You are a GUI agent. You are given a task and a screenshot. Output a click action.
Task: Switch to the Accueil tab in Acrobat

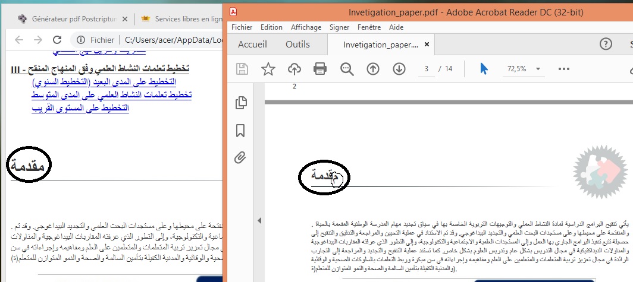tap(252, 45)
